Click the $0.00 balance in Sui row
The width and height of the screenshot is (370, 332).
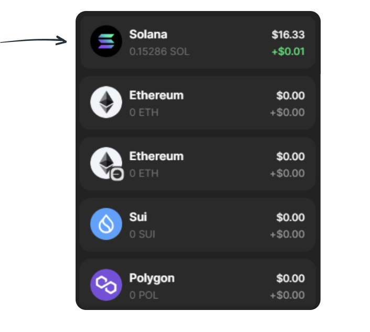pyautogui.click(x=290, y=218)
